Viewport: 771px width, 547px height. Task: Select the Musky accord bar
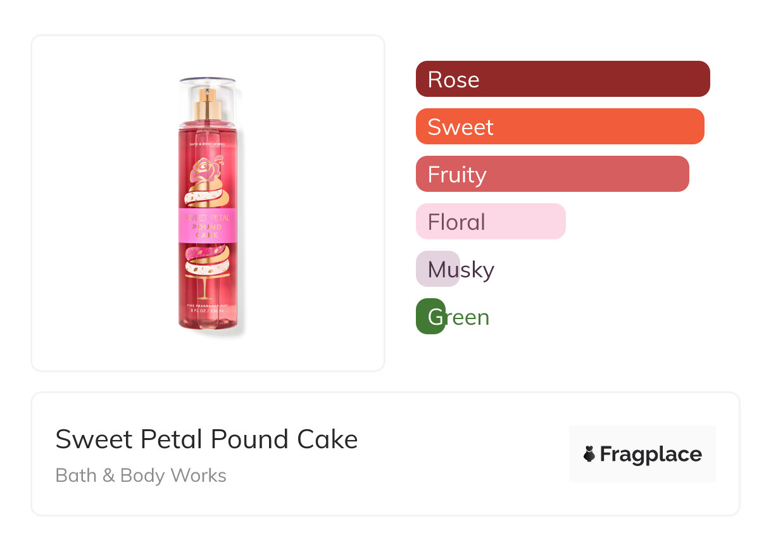coord(438,269)
